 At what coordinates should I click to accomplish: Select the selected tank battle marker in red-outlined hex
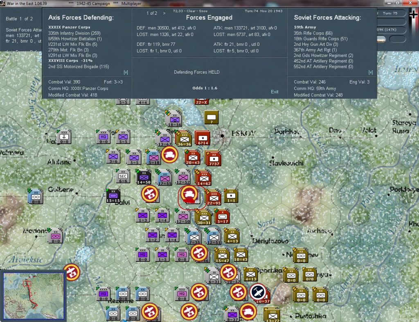[189, 194]
